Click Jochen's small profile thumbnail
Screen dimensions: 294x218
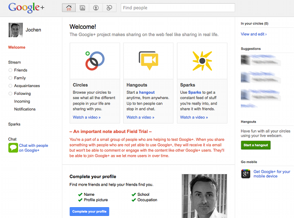(15, 30)
